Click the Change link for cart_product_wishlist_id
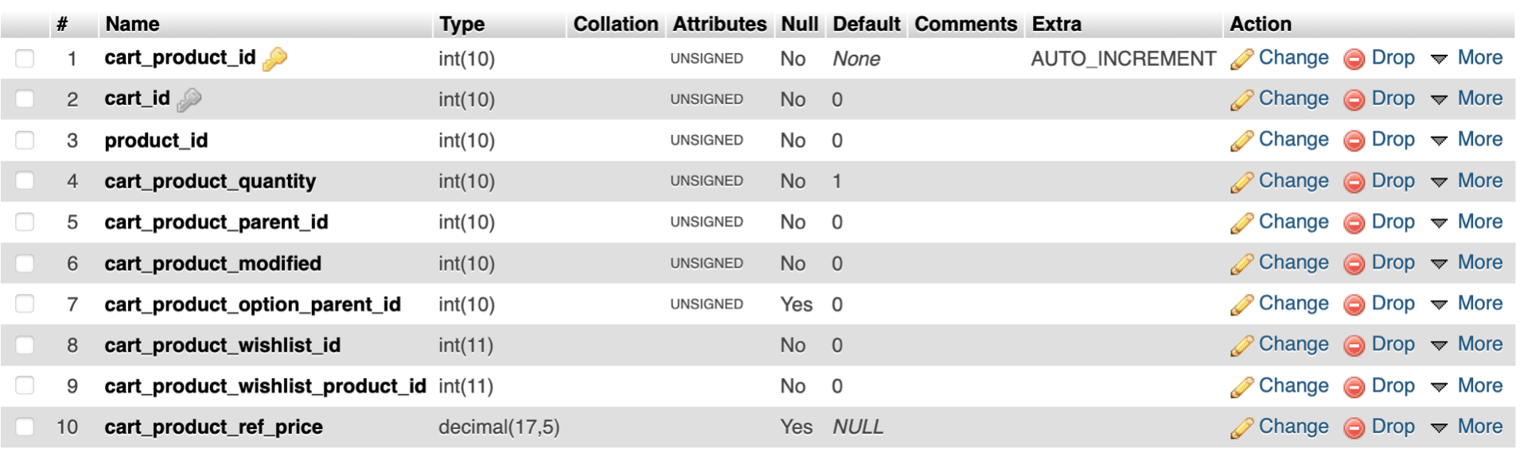The width and height of the screenshot is (1528, 456). click(1293, 345)
